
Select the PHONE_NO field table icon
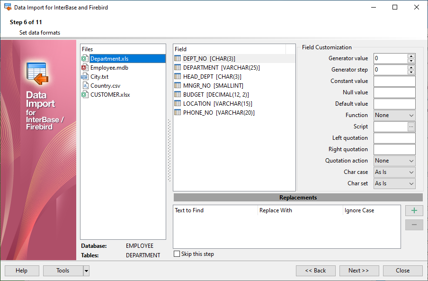[178, 112]
